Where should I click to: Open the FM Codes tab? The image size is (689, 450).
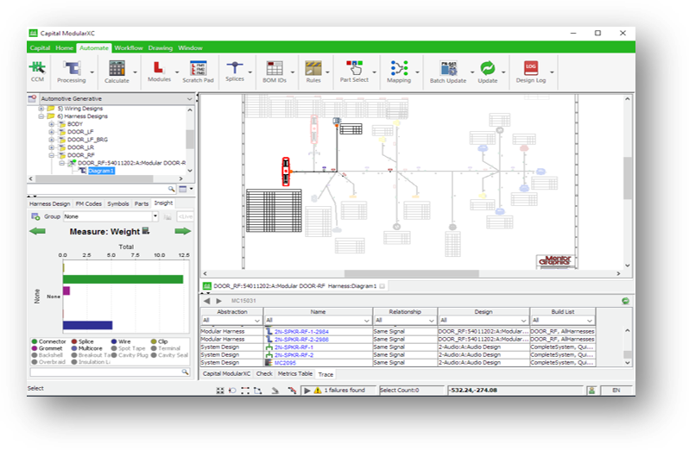(88, 204)
